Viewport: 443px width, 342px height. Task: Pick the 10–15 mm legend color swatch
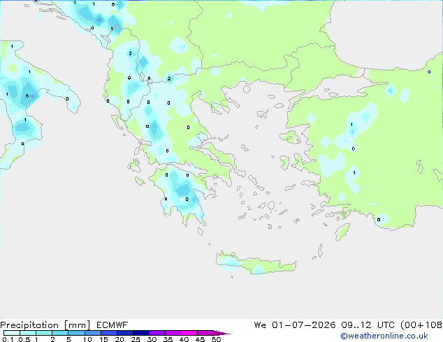point(92,333)
